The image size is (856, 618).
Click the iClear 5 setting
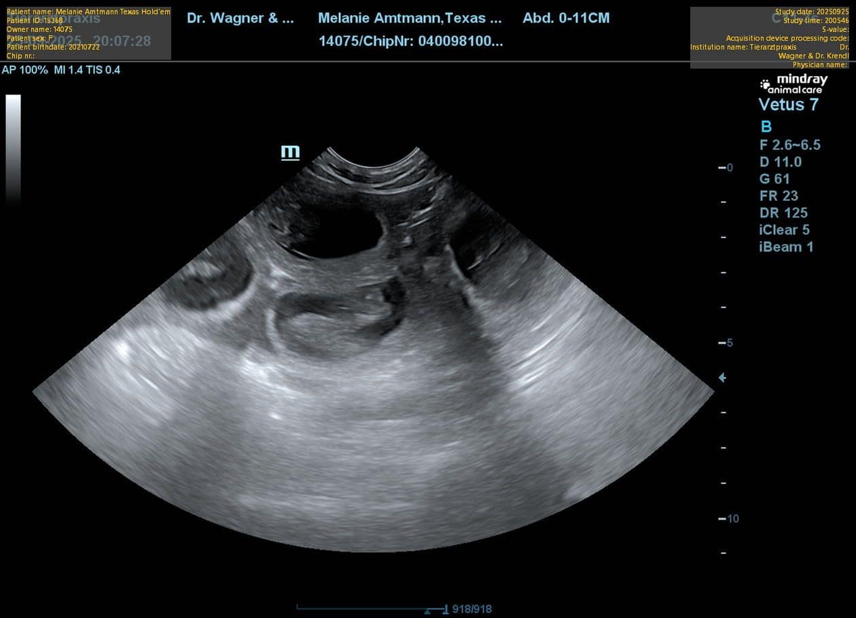784,230
